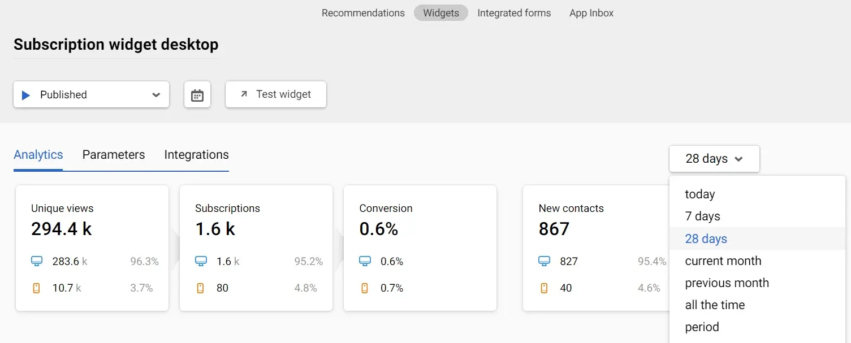851x343 pixels.
Task: Go to Integrated forms
Action: point(513,12)
